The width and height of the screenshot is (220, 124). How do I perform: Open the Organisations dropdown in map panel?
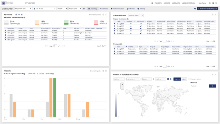(x=133, y=79)
